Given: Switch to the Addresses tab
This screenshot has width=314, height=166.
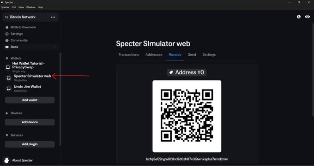Looking at the screenshot, I should [154, 54].
